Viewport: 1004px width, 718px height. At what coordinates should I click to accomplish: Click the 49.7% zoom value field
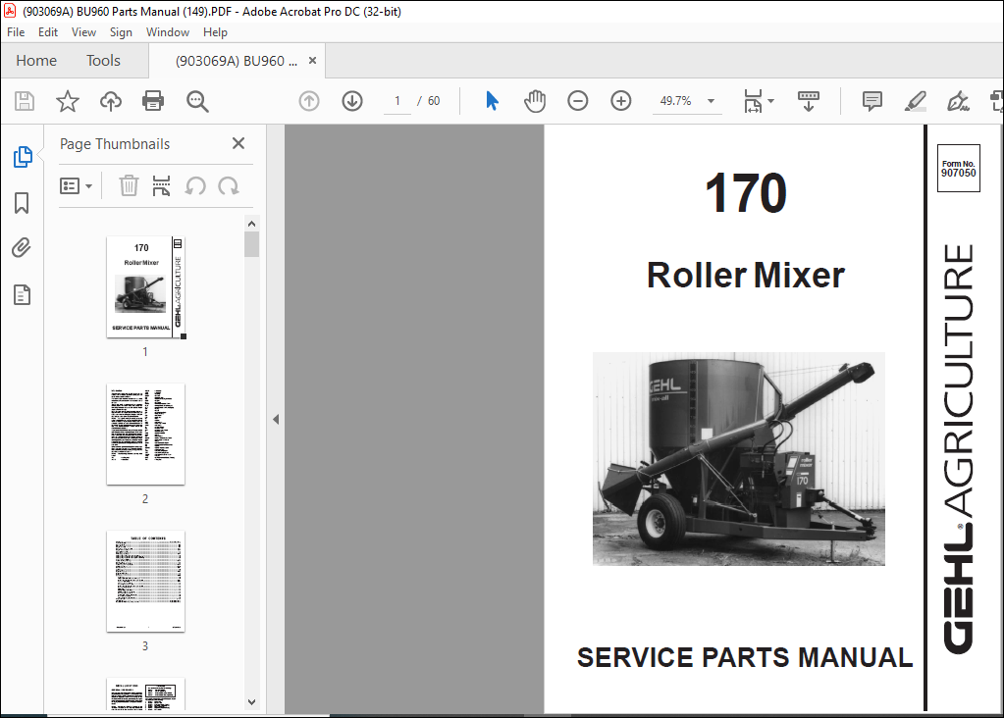675,101
